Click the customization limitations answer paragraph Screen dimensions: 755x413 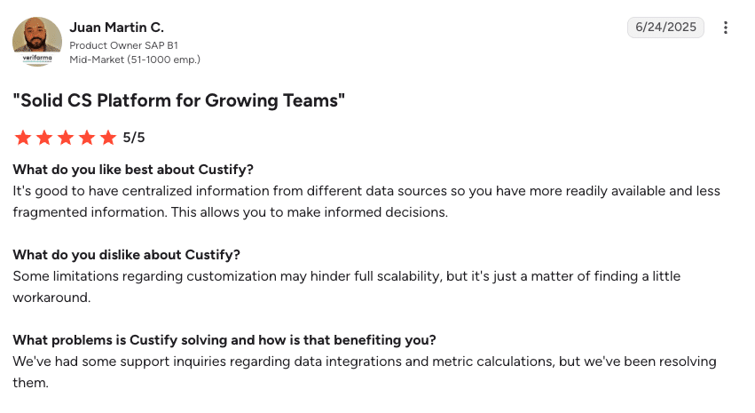point(347,287)
